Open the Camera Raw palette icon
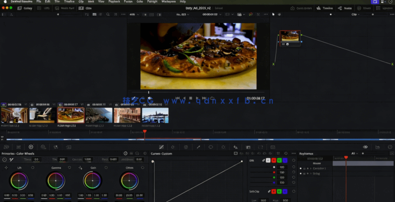This screenshot has width=395, height=202. (6, 147)
